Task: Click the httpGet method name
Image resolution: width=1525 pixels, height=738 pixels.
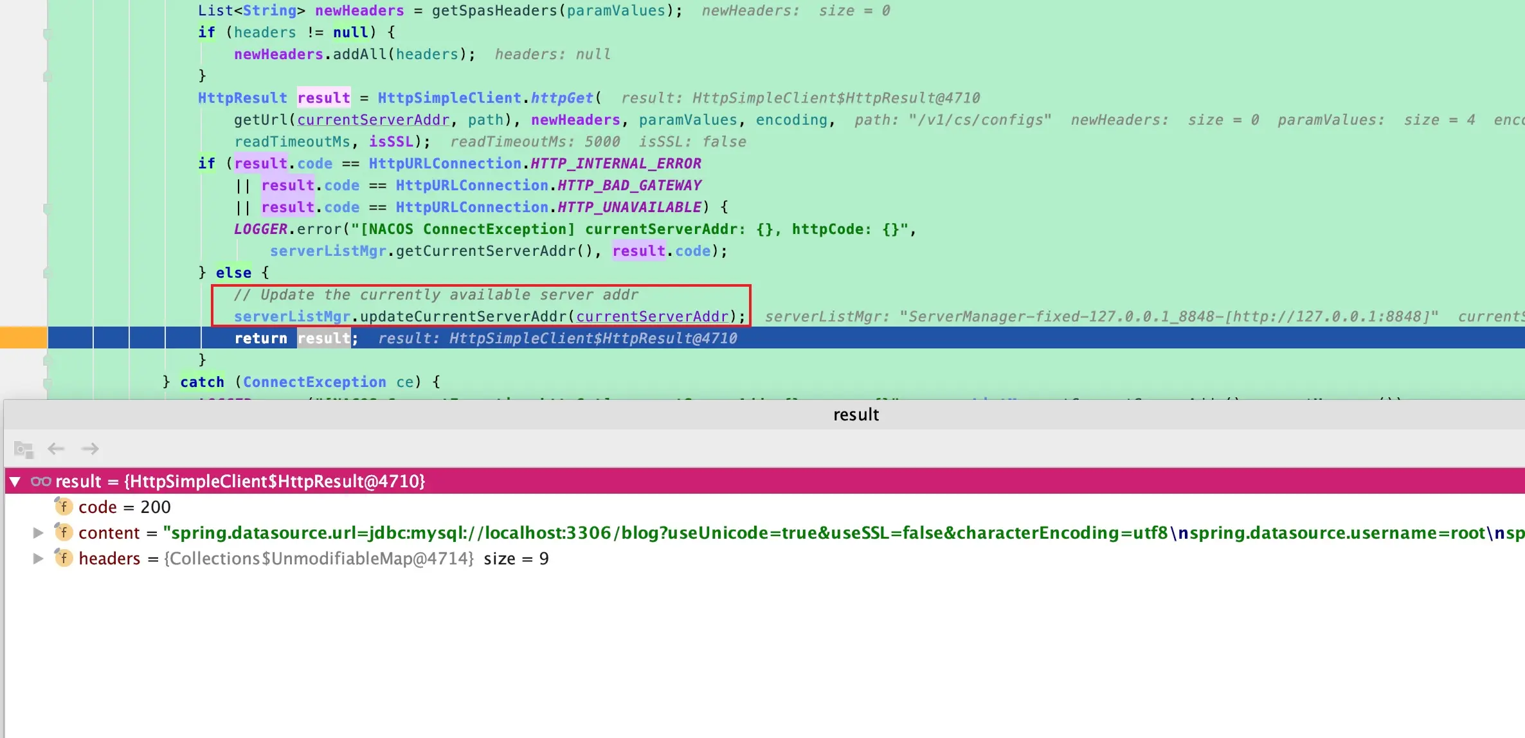Action: pos(561,98)
